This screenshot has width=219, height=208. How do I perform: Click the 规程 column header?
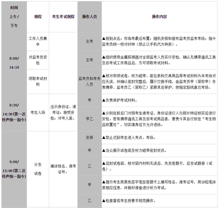click(x=38, y=17)
